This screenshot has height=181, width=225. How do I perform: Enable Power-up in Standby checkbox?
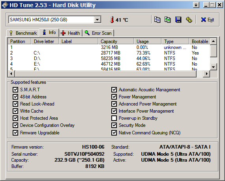114,118
